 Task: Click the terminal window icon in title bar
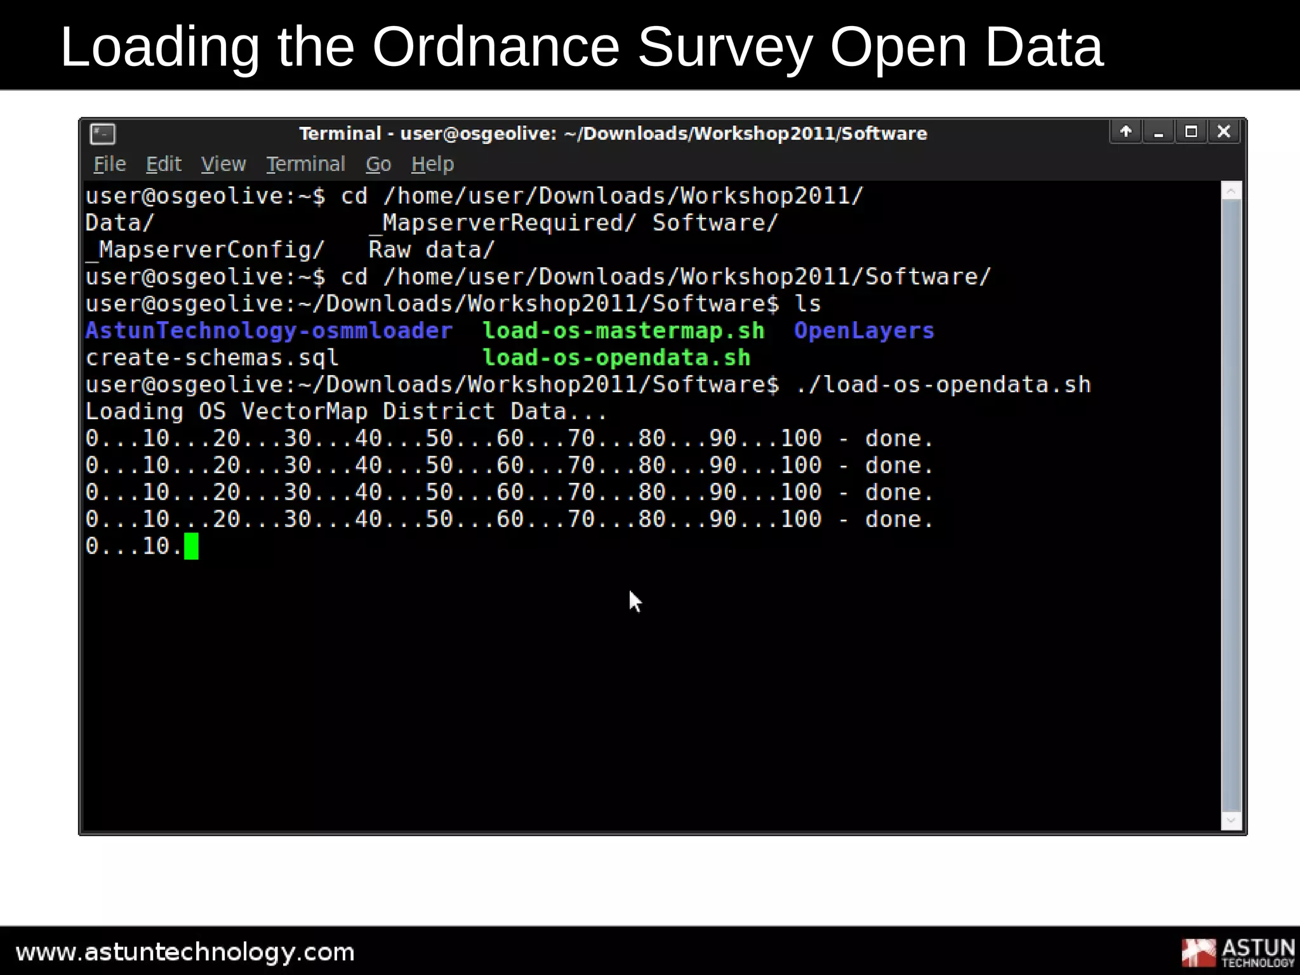coord(102,133)
